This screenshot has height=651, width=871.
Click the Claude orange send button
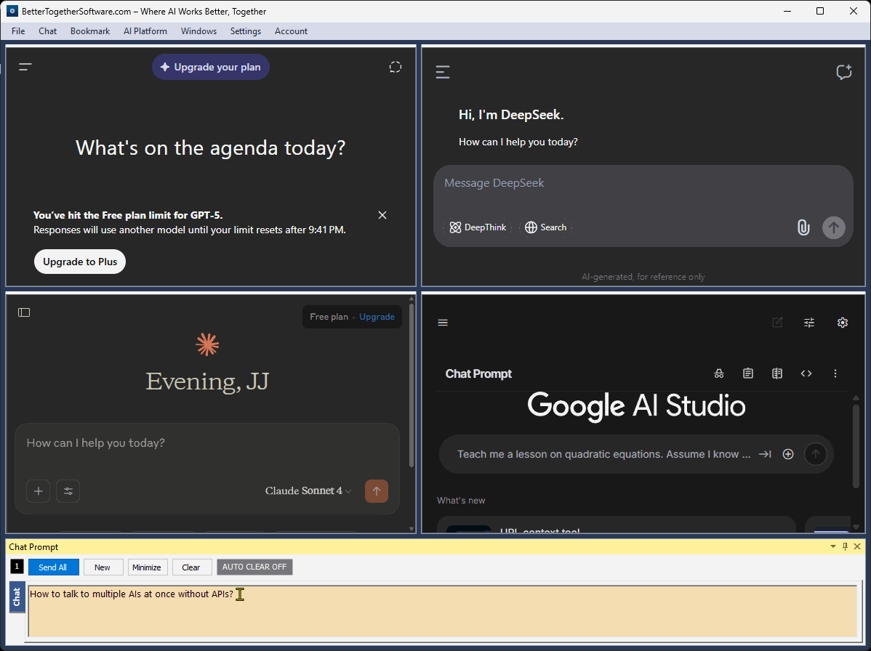tap(377, 491)
